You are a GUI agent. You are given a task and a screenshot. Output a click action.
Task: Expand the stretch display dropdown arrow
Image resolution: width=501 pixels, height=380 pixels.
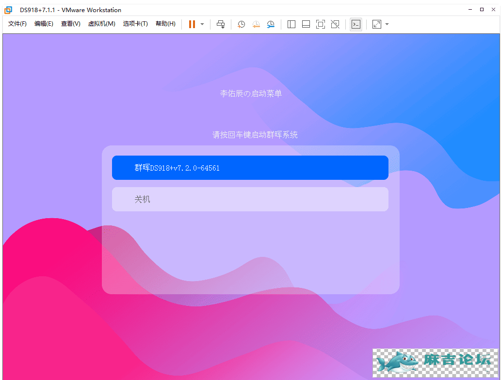tap(387, 24)
